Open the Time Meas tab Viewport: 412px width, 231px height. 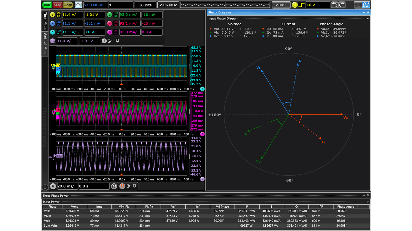45,22
